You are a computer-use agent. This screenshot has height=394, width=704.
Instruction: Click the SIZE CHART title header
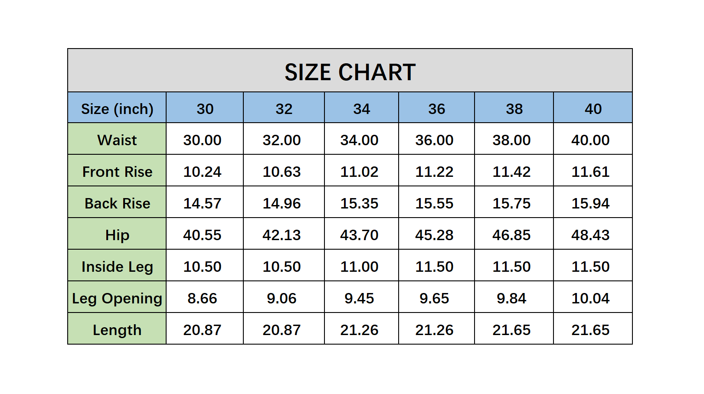point(350,72)
